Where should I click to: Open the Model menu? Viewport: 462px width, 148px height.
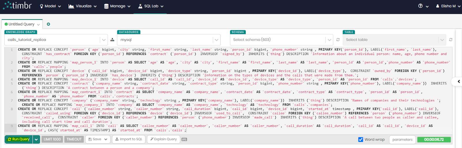click(50, 6)
